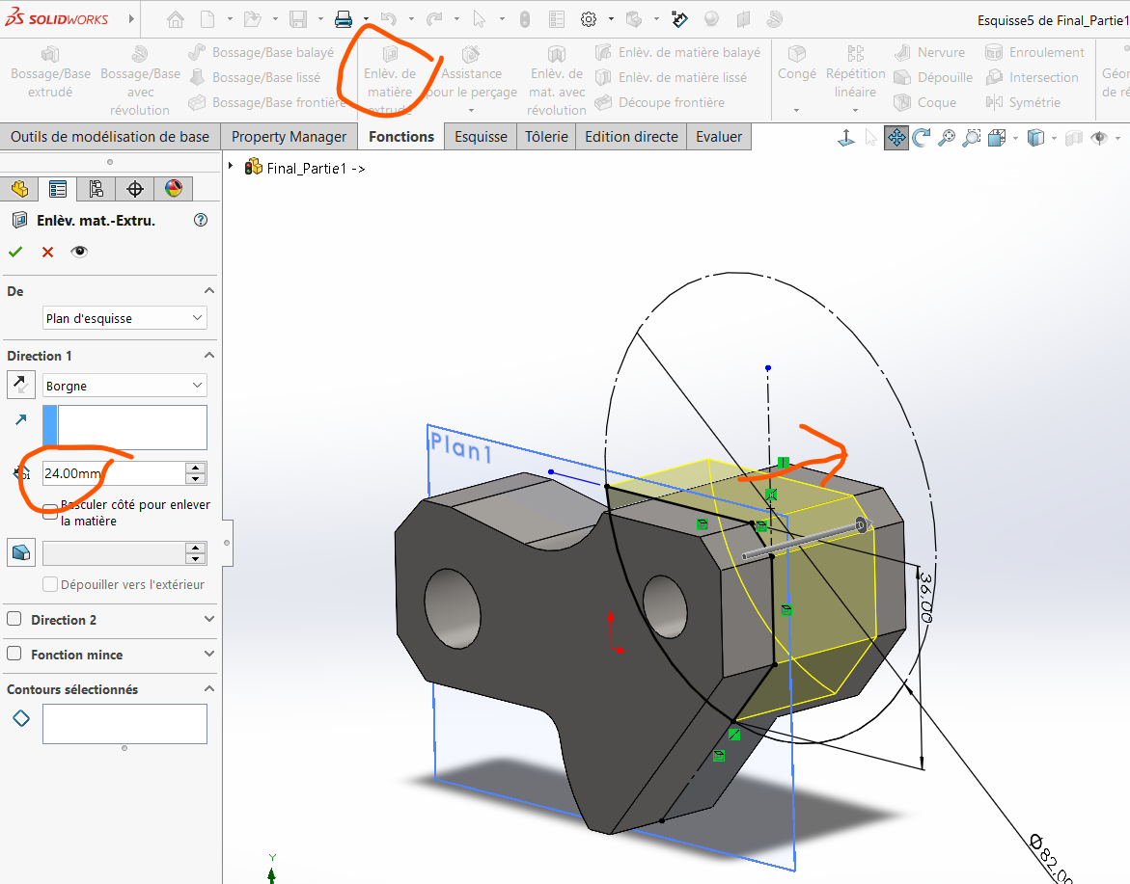Enable Dépouiller vers l'extérieur checkbox
This screenshot has width=1130, height=884.
(x=50, y=584)
